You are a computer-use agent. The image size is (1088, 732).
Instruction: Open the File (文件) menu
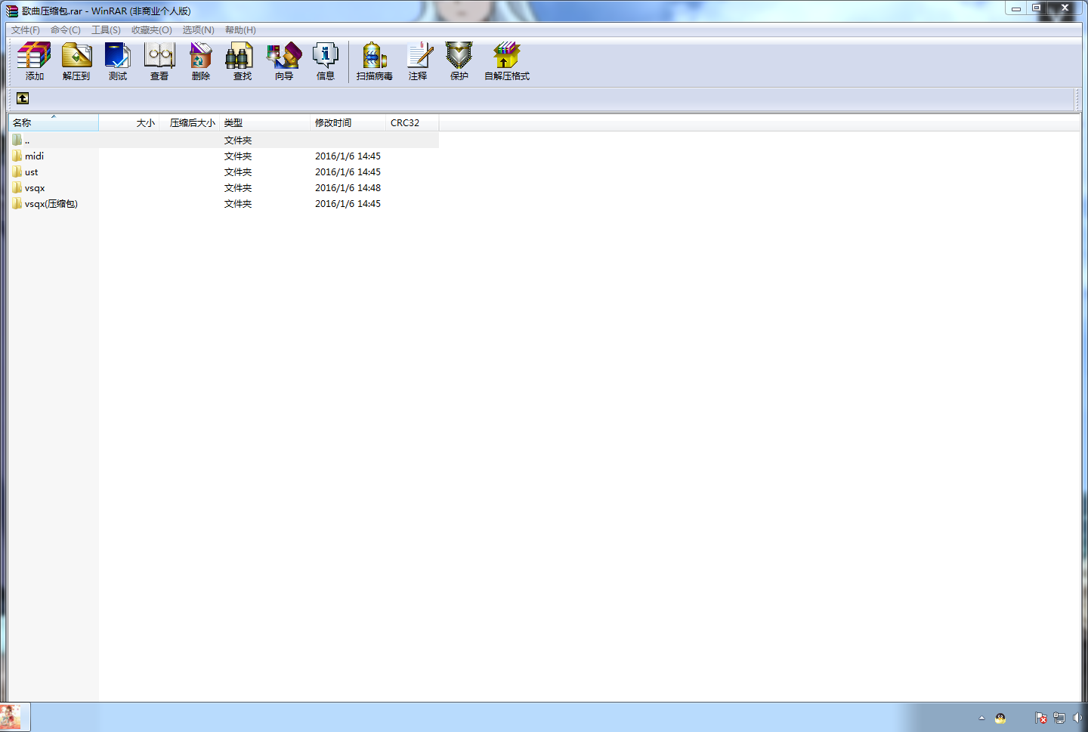point(26,30)
